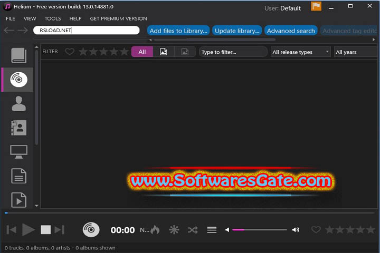Open the contact book icon in sidebar
The width and height of the screenshot is (380, 253).
tap(18, 128)
